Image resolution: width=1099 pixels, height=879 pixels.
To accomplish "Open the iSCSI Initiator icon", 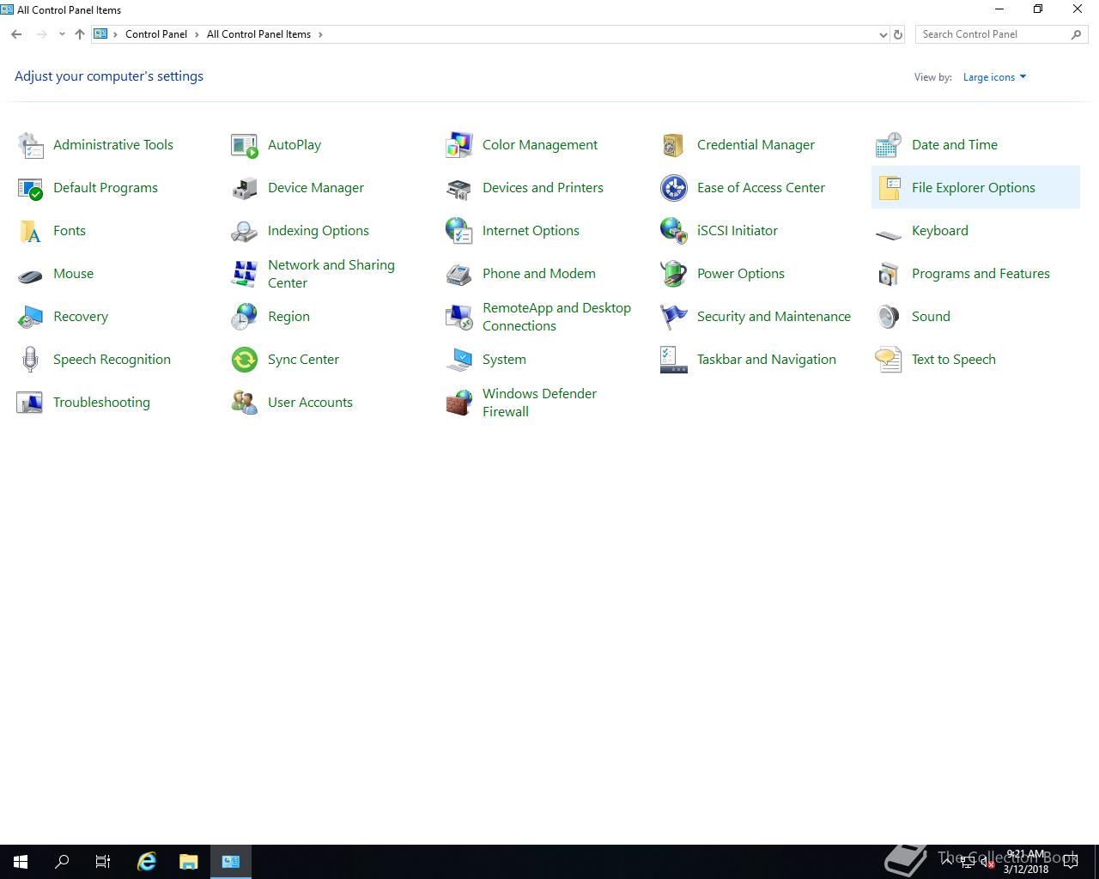I will pyautogui.click(x=674, y=231).
